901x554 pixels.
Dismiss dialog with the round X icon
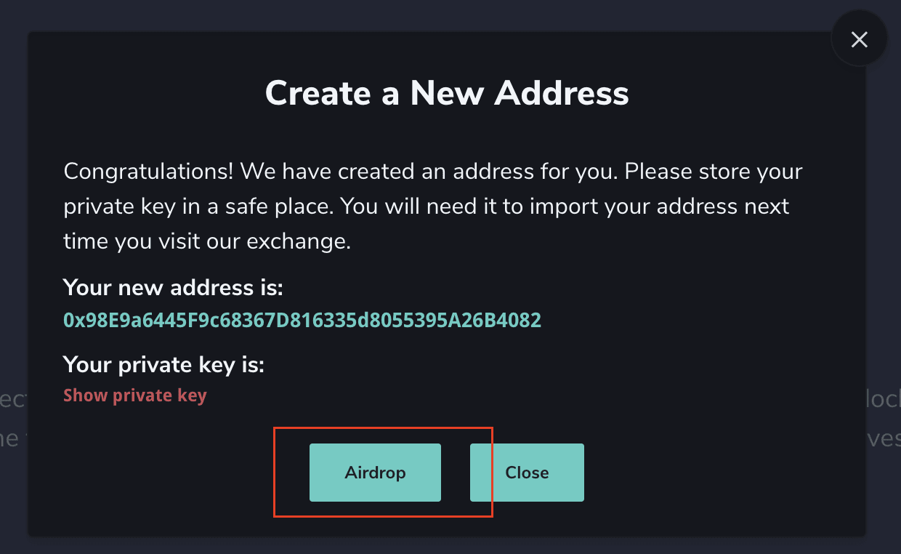(x=859, y=39)
